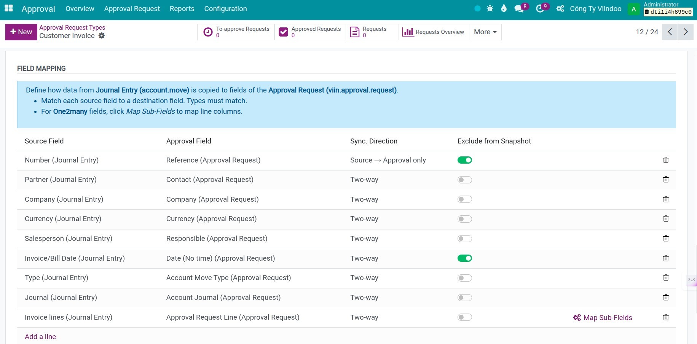Click Map Sub-Fields for Invoice lines
Image resolution: width=697 pixels, height=344 pixels.
(x=603, y=318)
